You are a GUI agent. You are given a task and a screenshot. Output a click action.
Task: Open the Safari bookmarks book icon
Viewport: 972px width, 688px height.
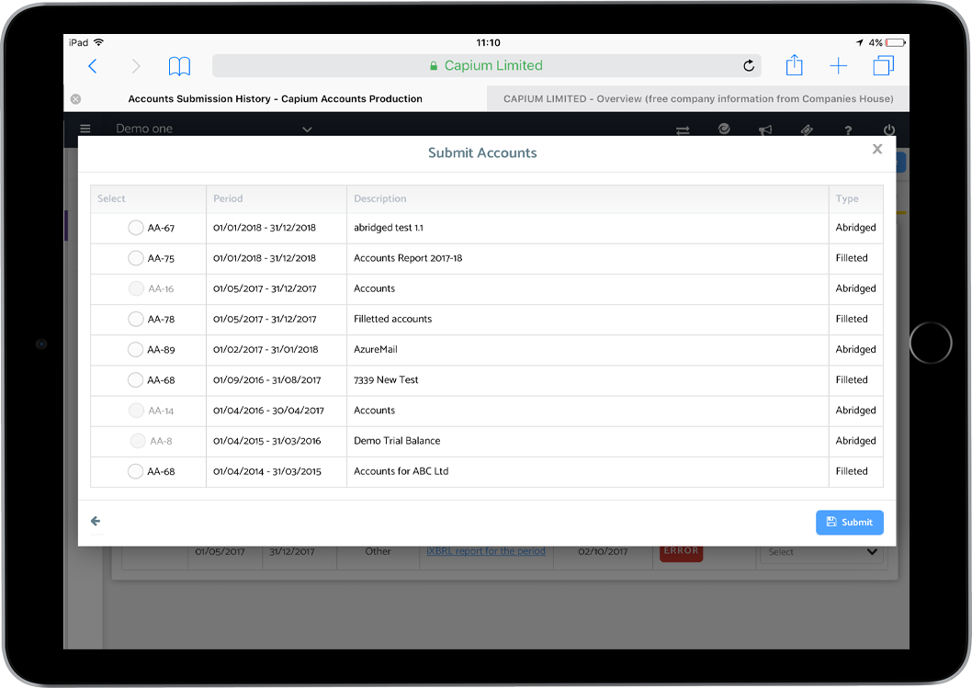tap(179, 66)
